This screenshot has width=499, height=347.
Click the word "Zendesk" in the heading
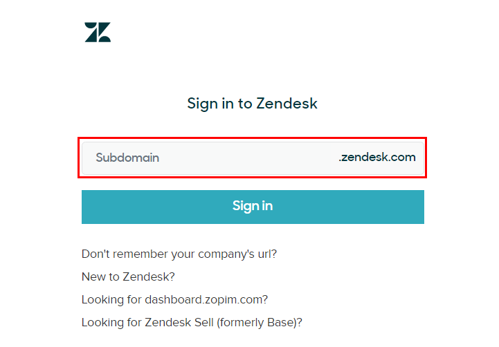coord(287,103)
